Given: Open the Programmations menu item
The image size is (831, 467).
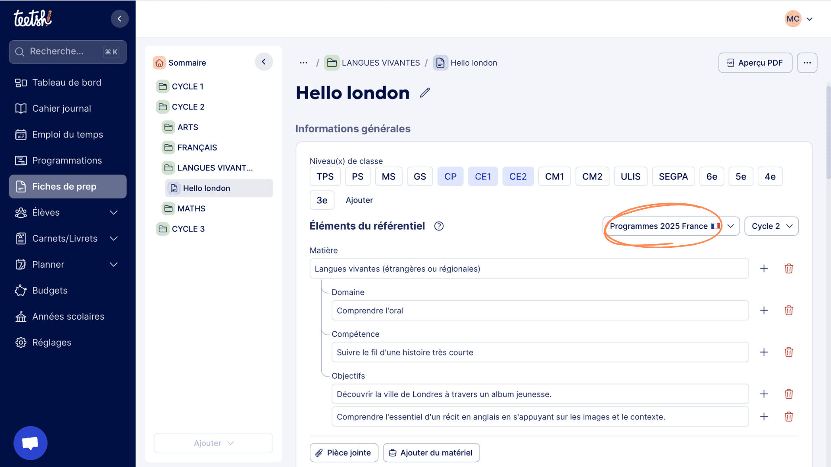Looking at the screenshot, I should click(67, 160).
